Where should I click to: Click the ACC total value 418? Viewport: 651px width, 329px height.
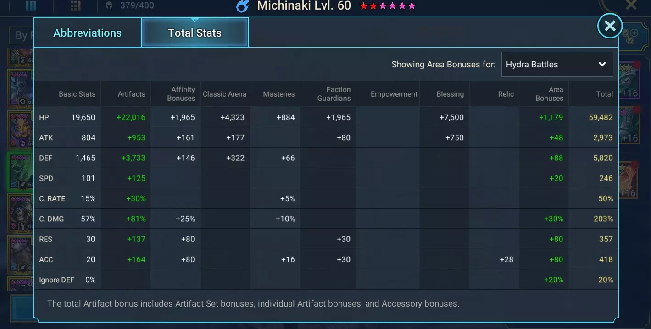[x=606, y=259]
